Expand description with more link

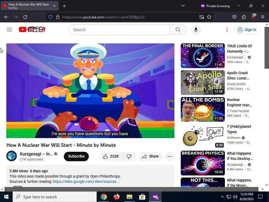(18, 186)
